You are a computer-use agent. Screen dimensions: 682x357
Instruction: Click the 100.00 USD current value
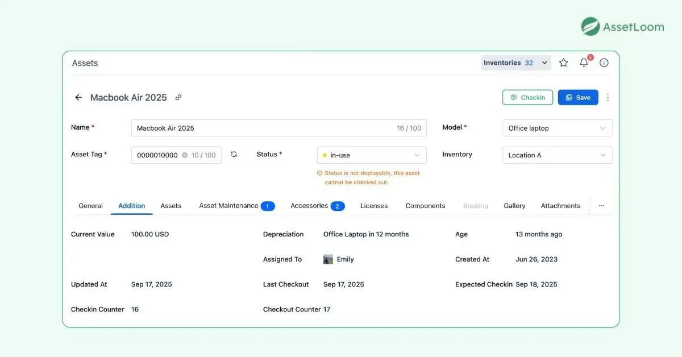(x=150, y=234)
